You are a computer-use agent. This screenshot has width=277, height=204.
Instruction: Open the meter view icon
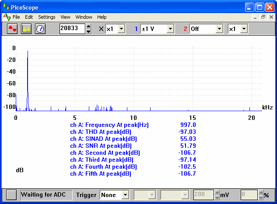tap(40, 29)
